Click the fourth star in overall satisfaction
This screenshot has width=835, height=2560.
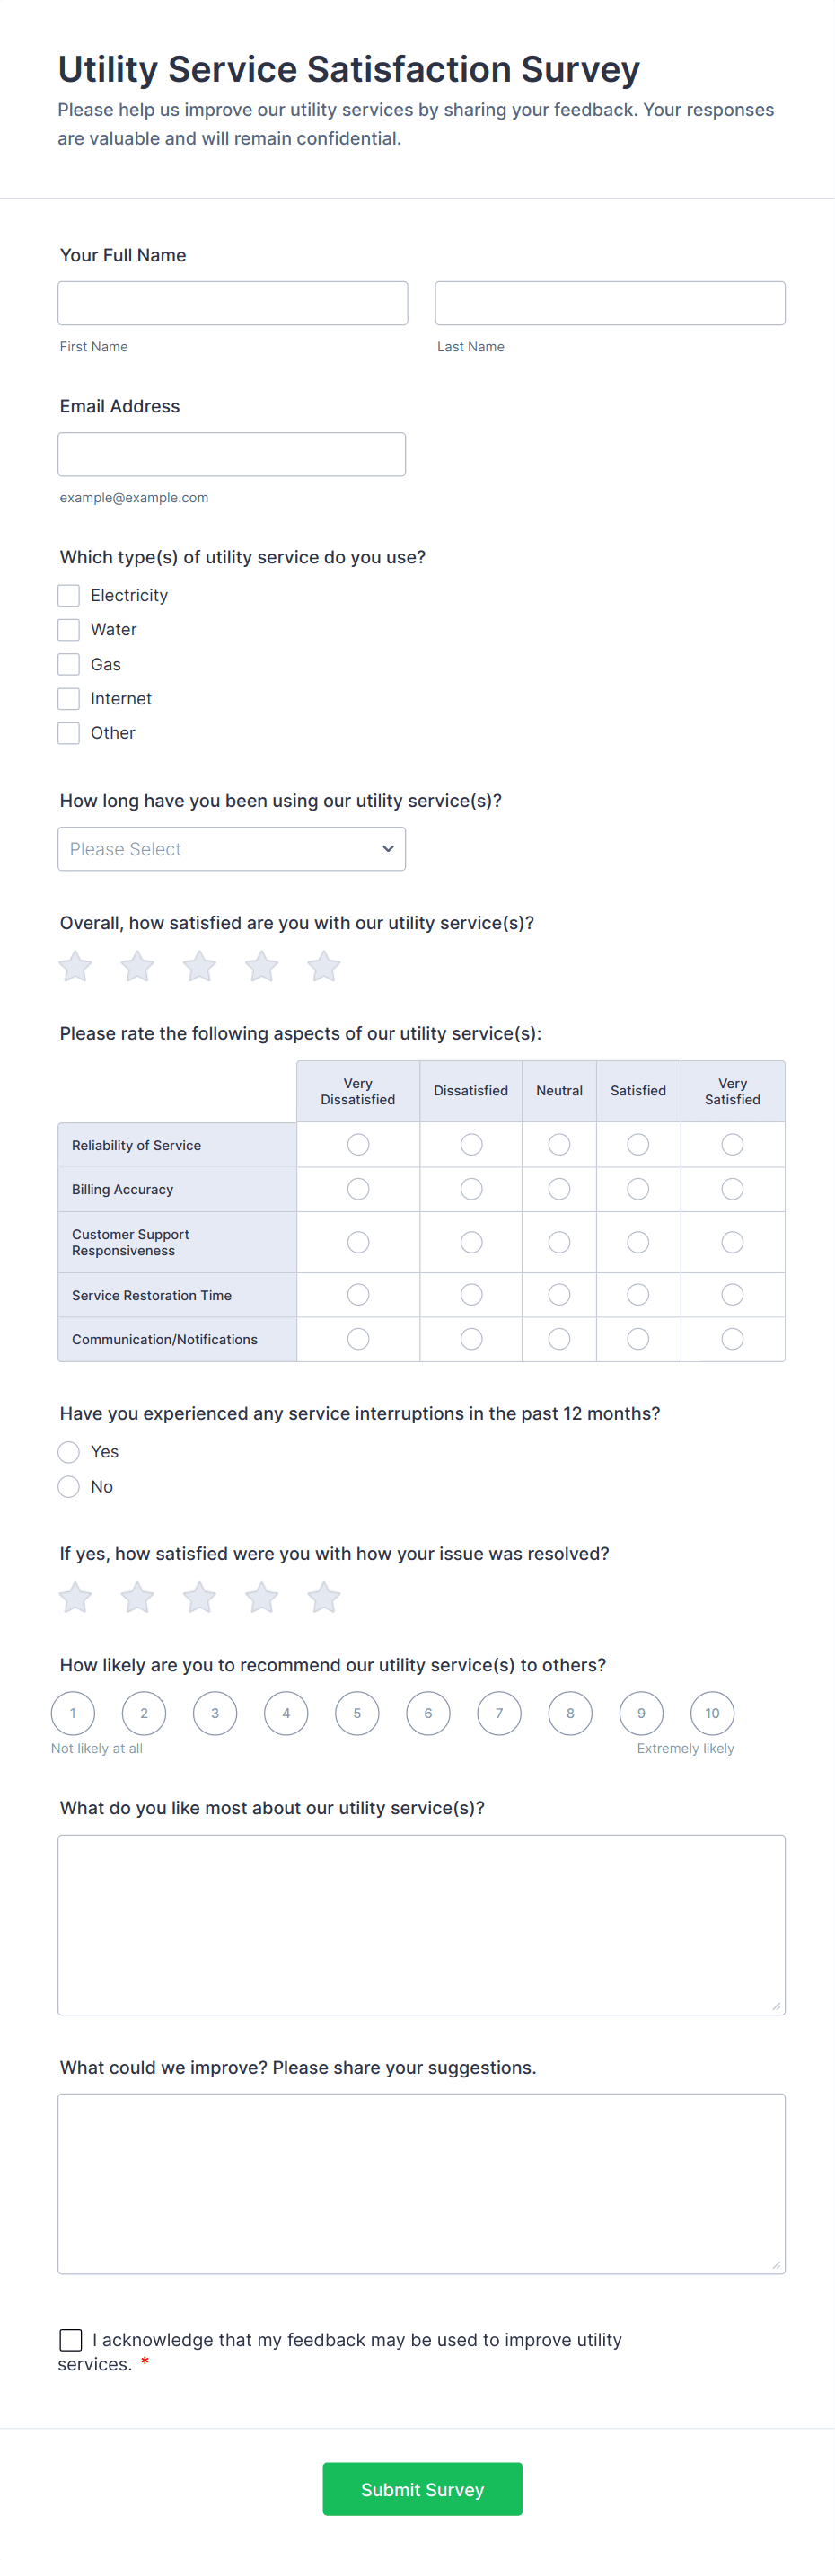click(x=261, y=966)
